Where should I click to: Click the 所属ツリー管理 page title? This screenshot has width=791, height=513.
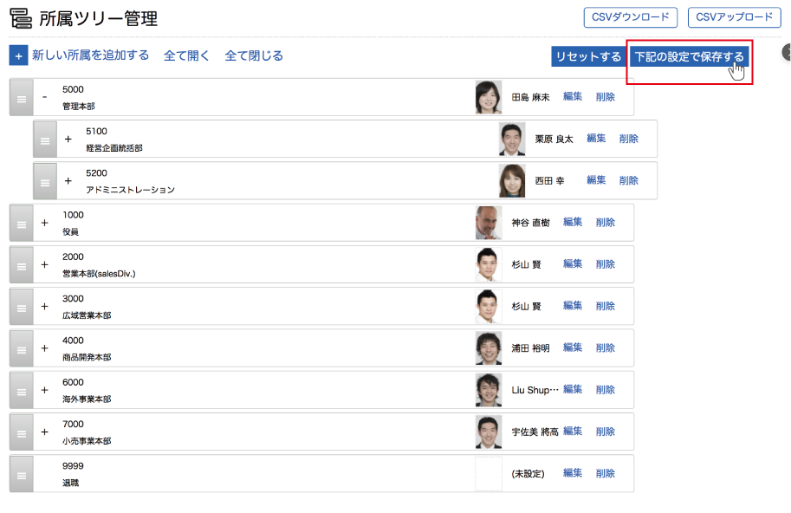(x=99, y=19)
